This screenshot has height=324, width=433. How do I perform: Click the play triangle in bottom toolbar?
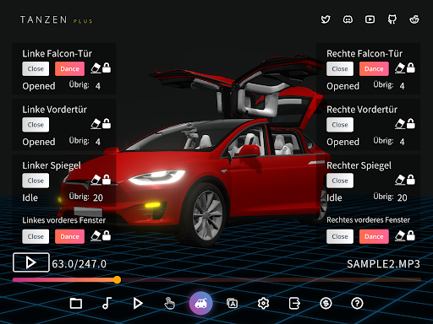138,304
